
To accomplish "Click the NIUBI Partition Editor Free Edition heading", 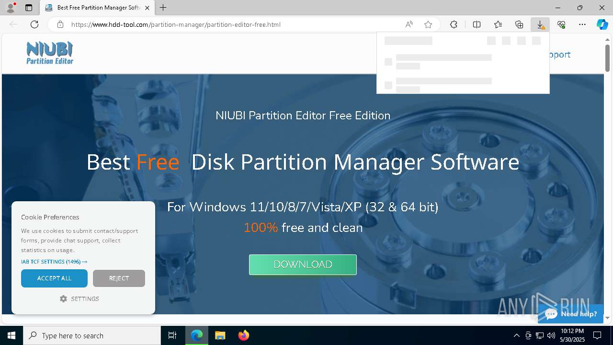I will pos(303,115).
